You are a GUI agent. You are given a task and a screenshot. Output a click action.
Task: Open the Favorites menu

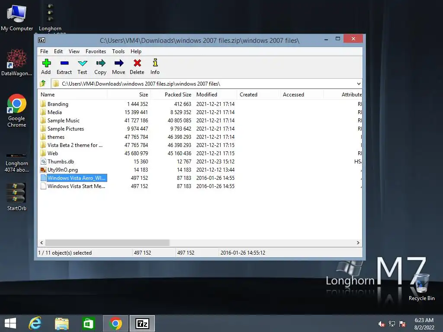coord(96,51)
